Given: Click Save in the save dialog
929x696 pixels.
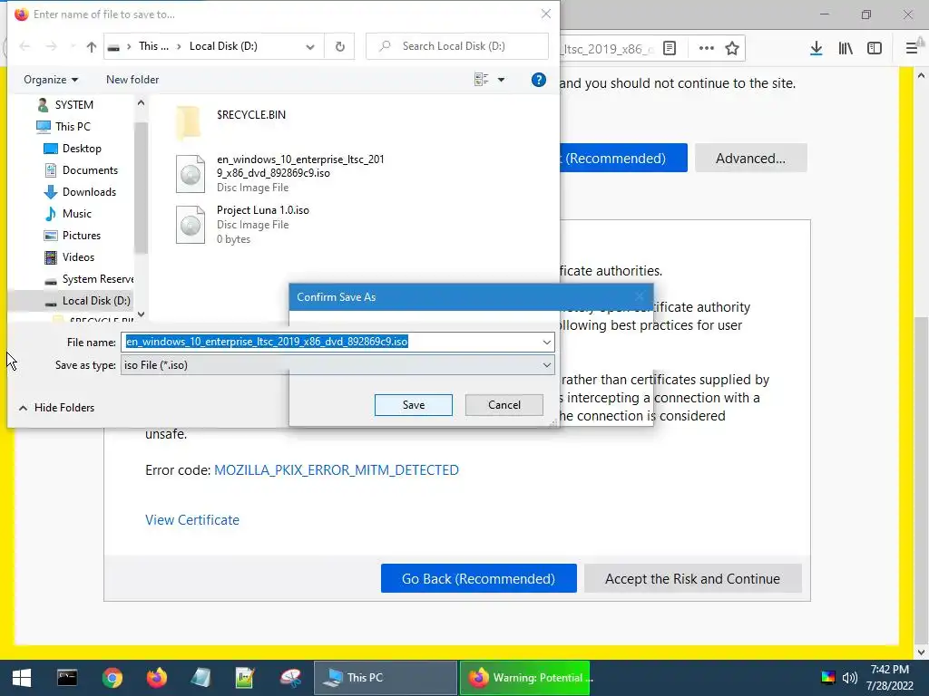Looking at the screenshot, I should 414,405.
